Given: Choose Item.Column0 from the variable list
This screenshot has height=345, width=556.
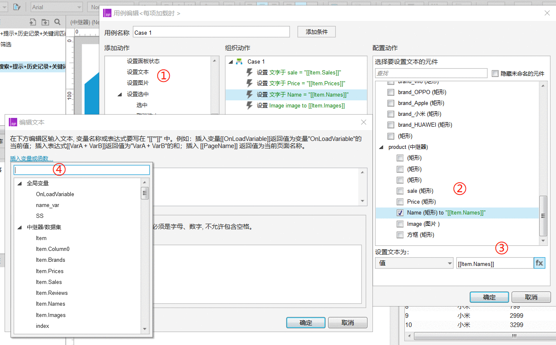Looking at the screenshot, I should (x=53, y=249).
